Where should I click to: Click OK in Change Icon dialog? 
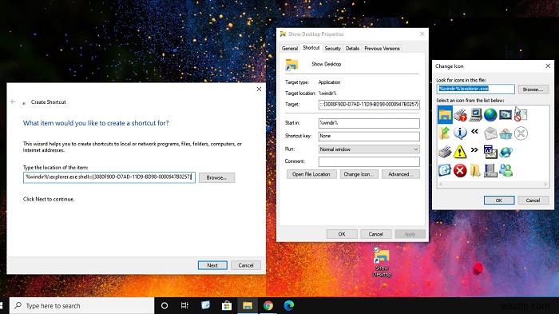point(499,201)
